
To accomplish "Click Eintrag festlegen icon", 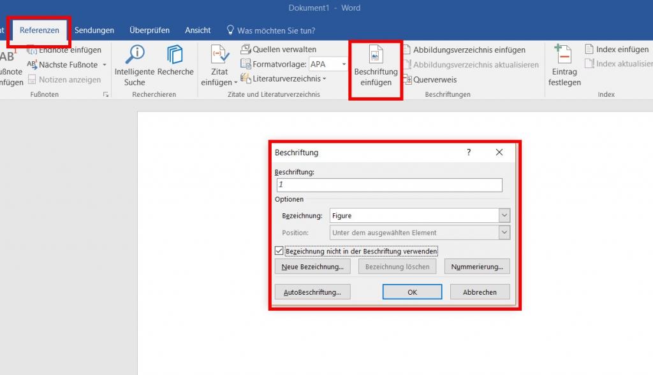I will (x=563, y=55).
